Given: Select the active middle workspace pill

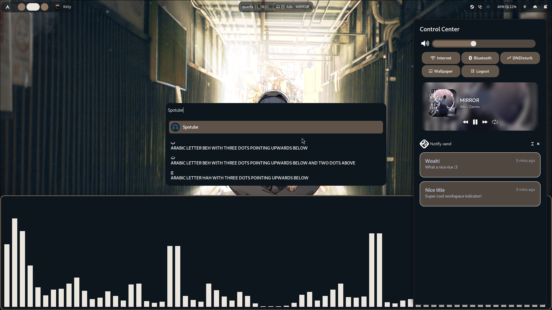Looking at the screenshot, I should coord(33,7).
